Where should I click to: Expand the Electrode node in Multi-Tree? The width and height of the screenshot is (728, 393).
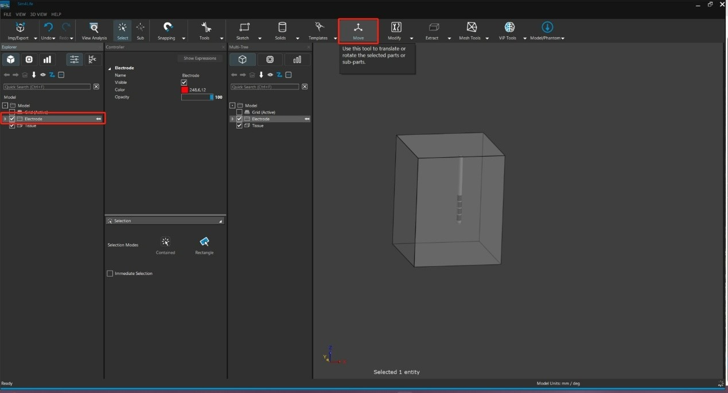232,119
